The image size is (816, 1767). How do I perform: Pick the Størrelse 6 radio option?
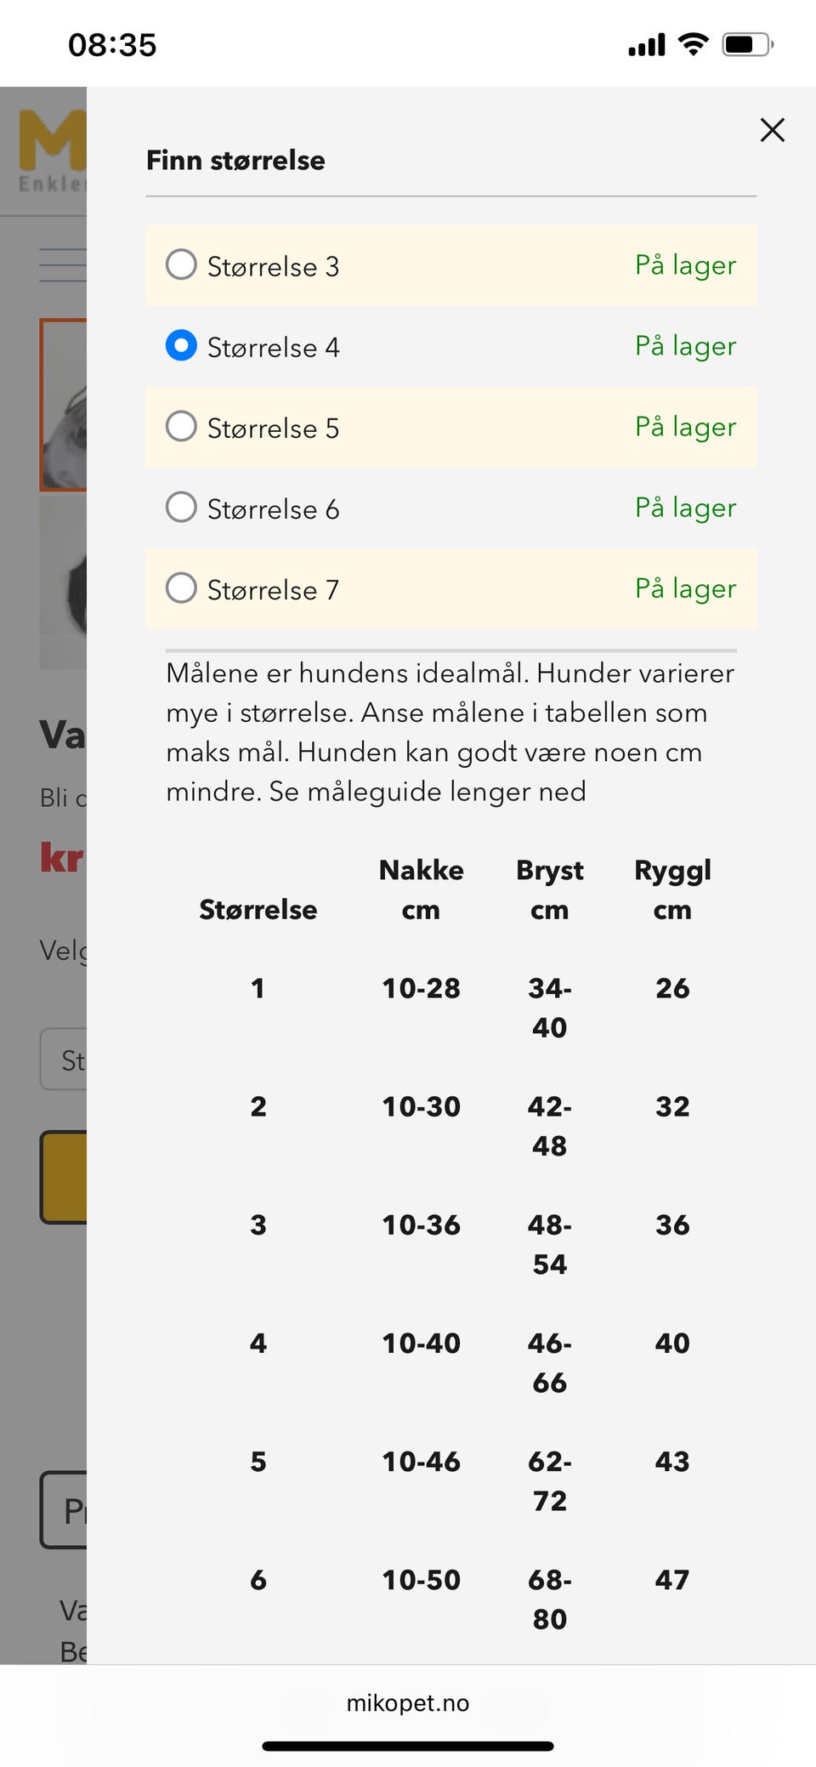click(181, 507)
